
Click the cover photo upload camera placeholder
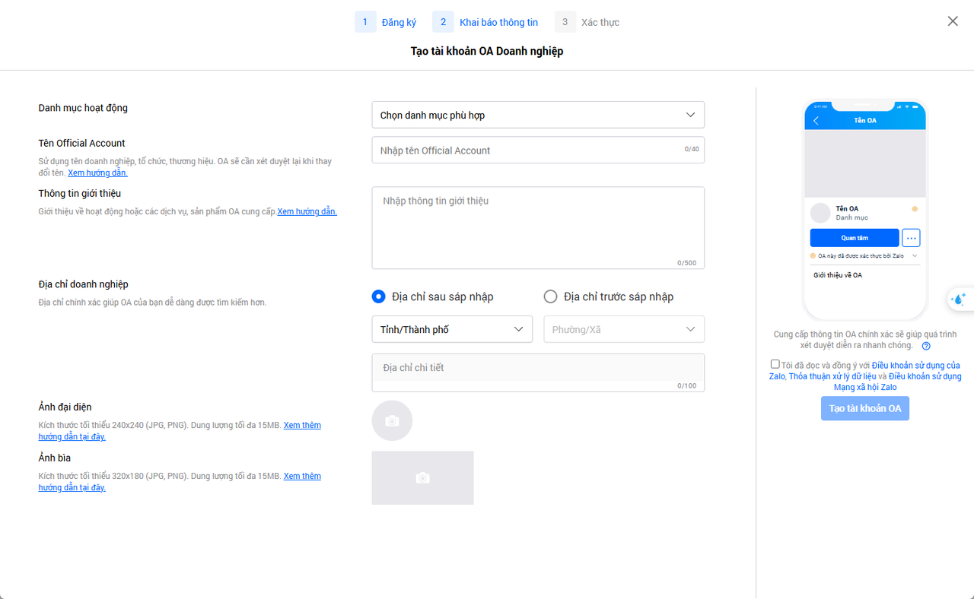pyautogui.click(x=422, y=478)
